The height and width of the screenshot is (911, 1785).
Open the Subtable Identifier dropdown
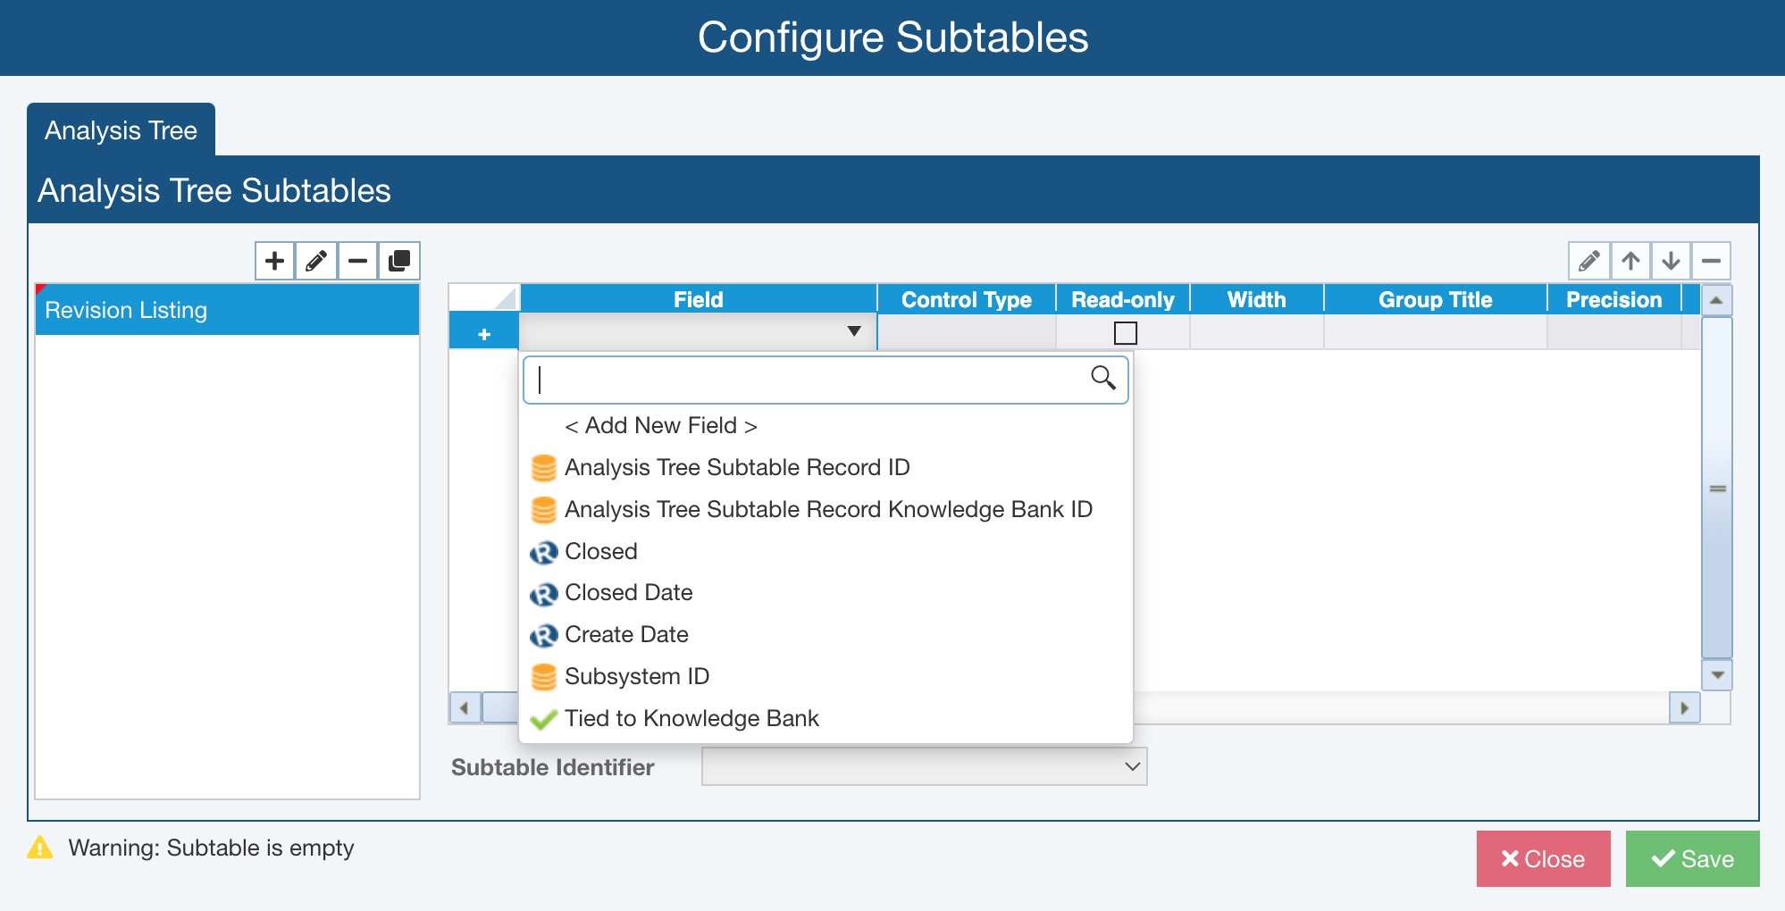tap(924, 766)
